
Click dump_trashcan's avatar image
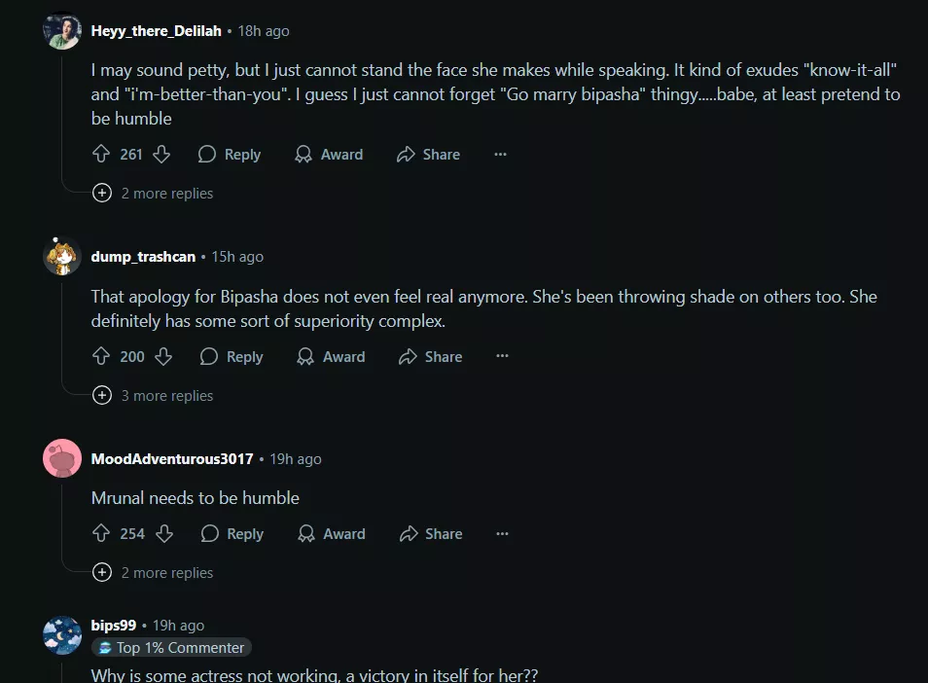62,257
